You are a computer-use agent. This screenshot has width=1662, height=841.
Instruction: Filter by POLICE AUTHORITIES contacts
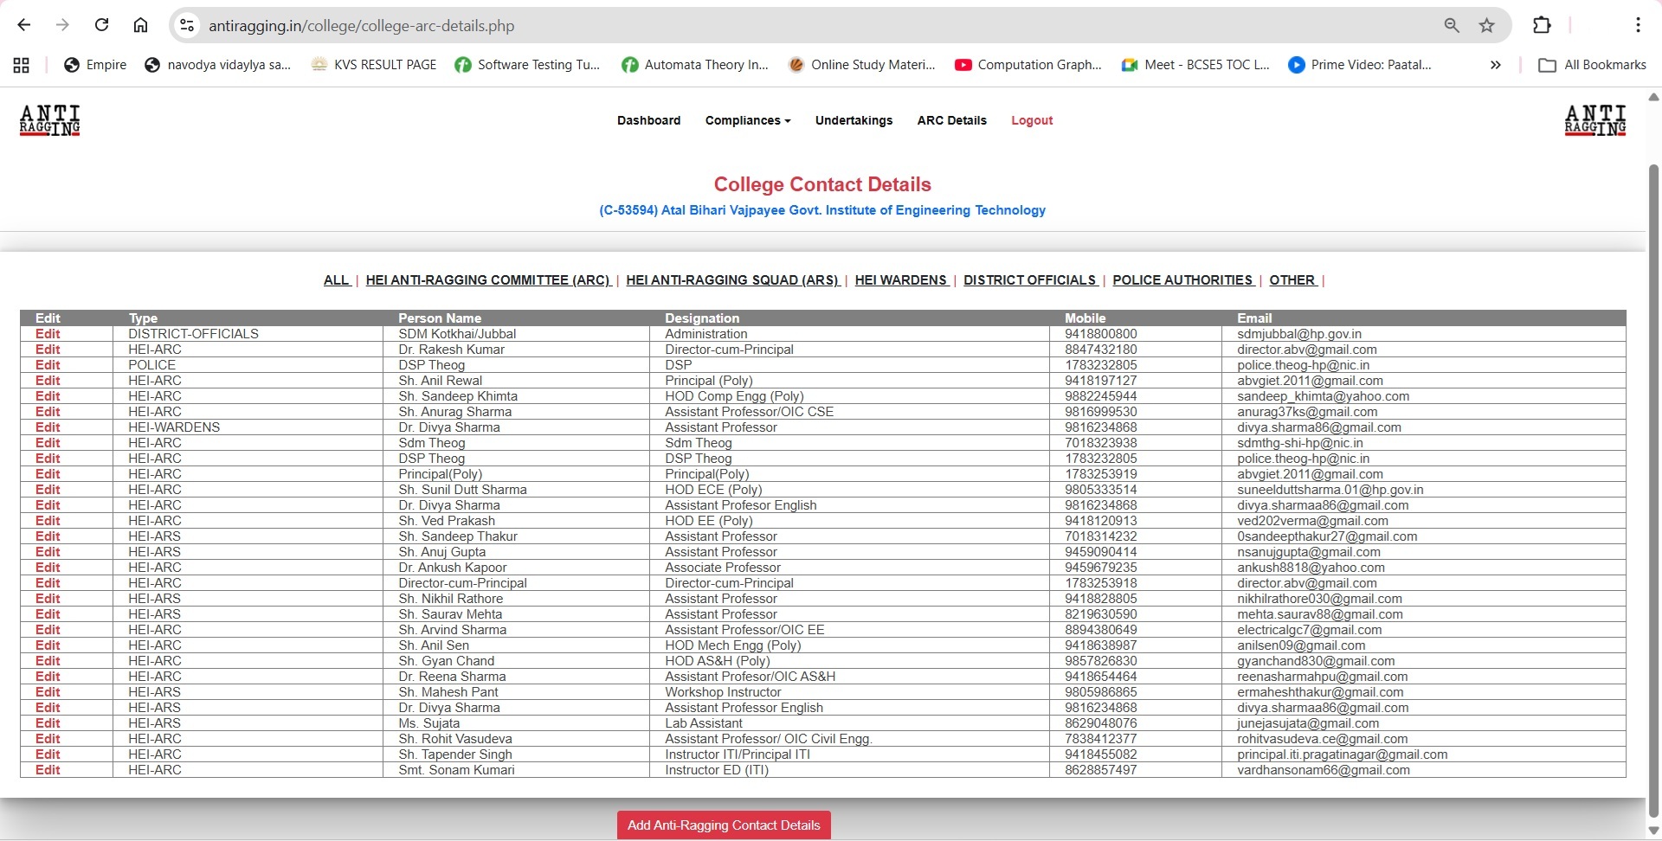1182,280
